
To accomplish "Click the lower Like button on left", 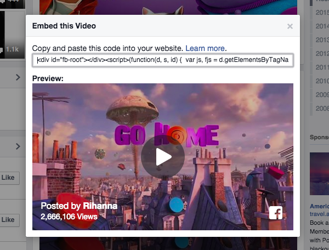I will (9, 220).
